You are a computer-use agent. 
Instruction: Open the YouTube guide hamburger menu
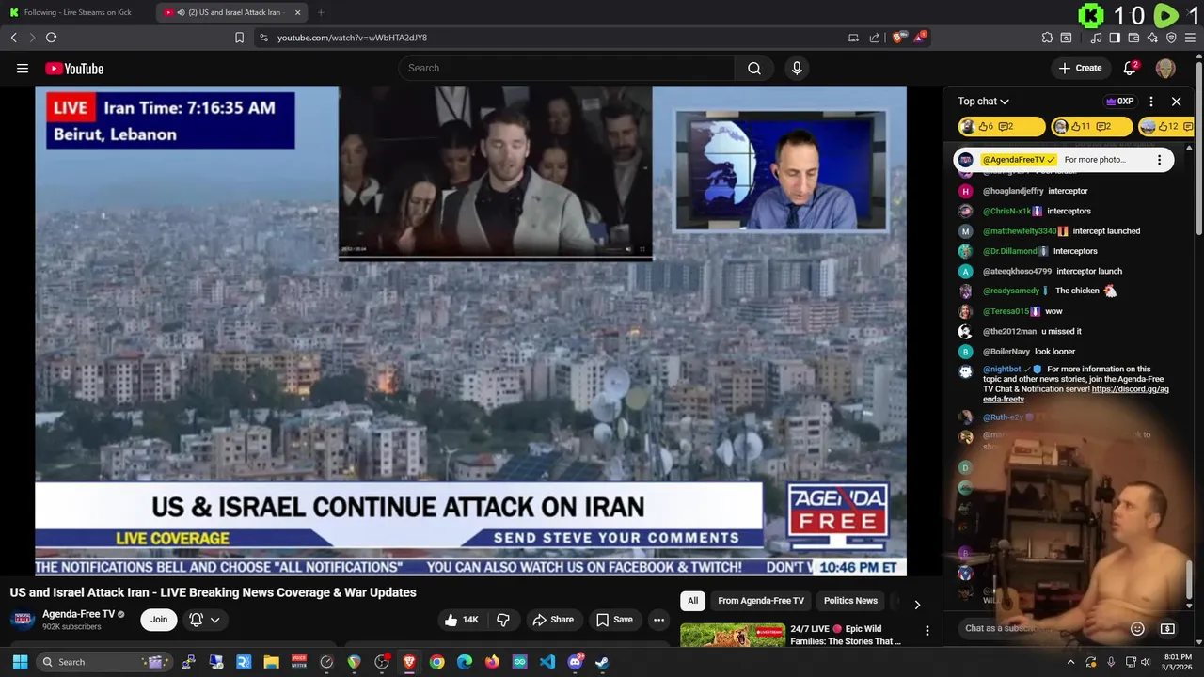(x=23, y=68)
